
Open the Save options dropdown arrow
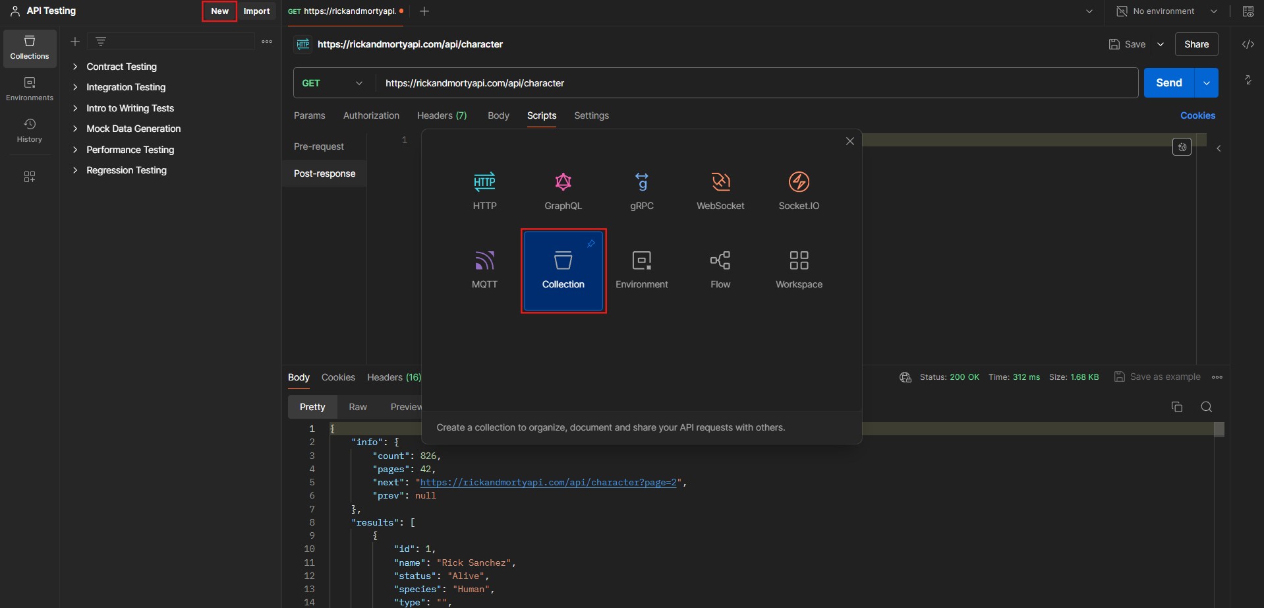pyautogui.click(x=1161, y=44)
